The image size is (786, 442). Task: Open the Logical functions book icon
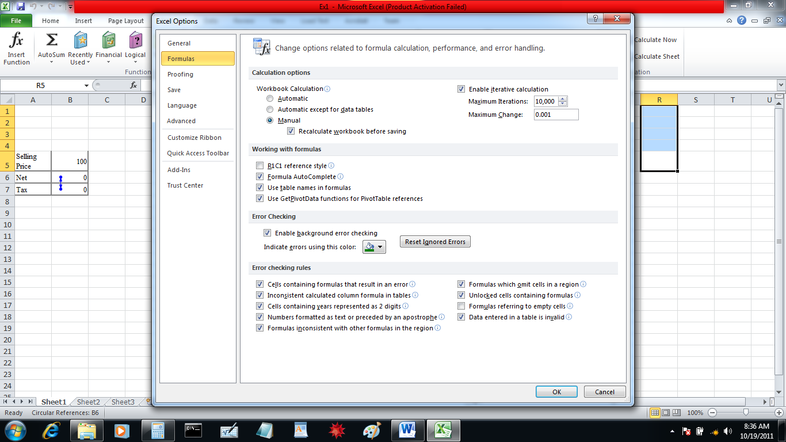(x=136, y=40)
